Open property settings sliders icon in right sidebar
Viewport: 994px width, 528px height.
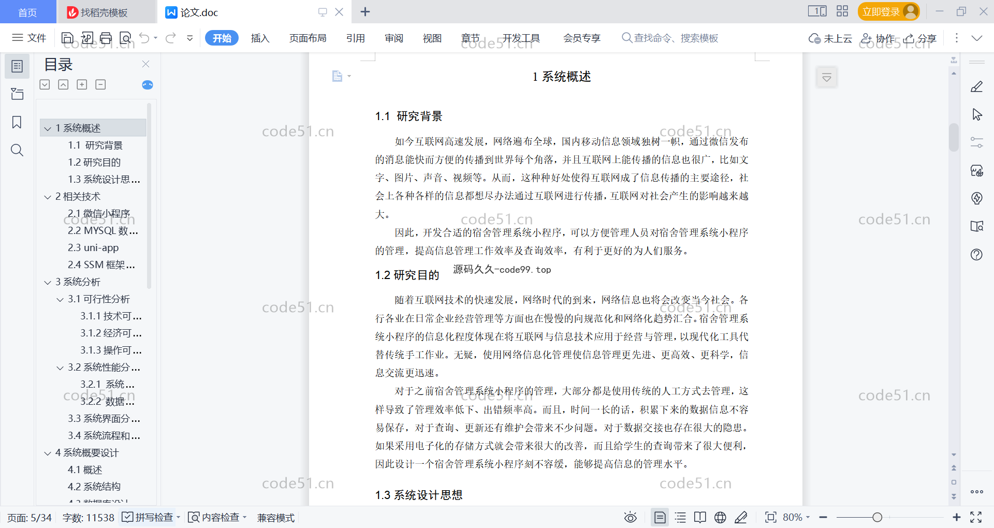pyautogui.click(x=977, y=142)
